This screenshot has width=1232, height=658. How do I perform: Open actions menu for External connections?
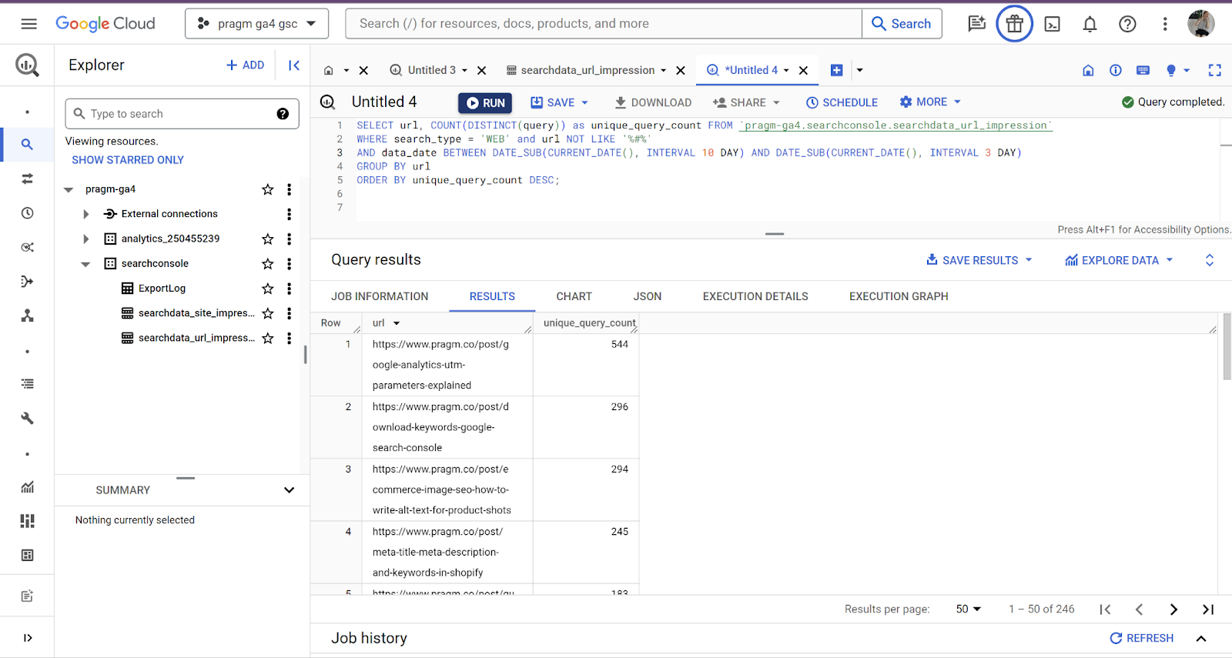pos(289,214)
